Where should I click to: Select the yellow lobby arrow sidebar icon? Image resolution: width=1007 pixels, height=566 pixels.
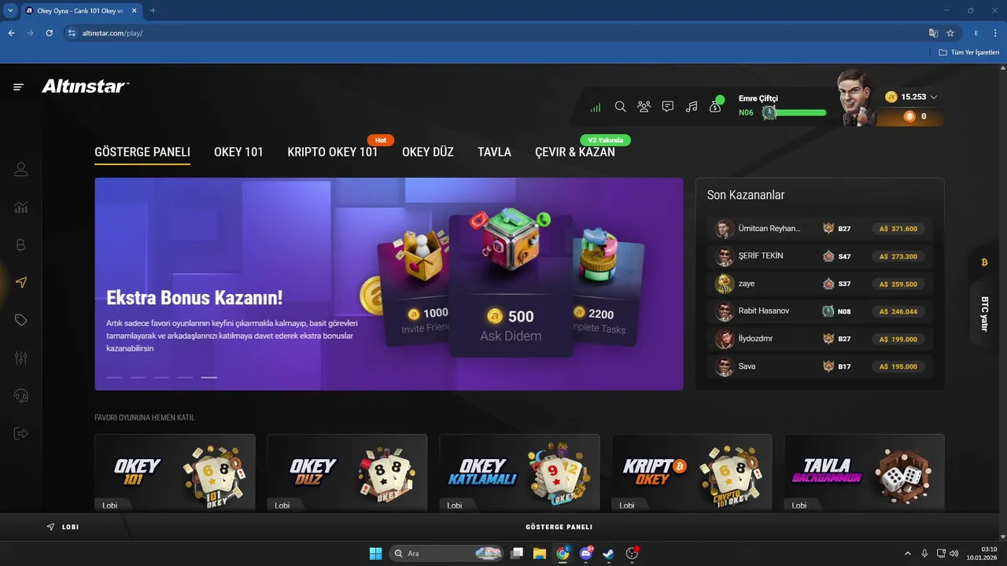tap(21, 283)
